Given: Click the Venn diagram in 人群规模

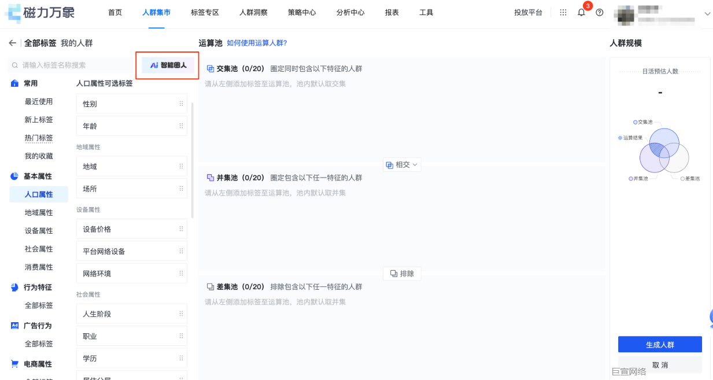Looking at the screenshot, I should 664,150.
